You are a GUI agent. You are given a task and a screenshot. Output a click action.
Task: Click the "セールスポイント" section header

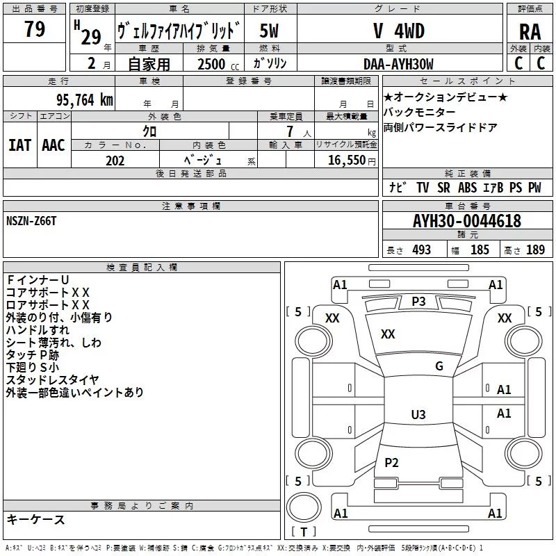click(467, 81)
